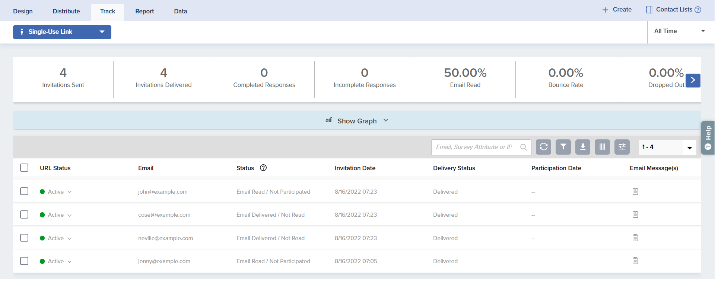
Task: Open the 1 - 4 pagination dropdown
Action: tap(667, 147)
